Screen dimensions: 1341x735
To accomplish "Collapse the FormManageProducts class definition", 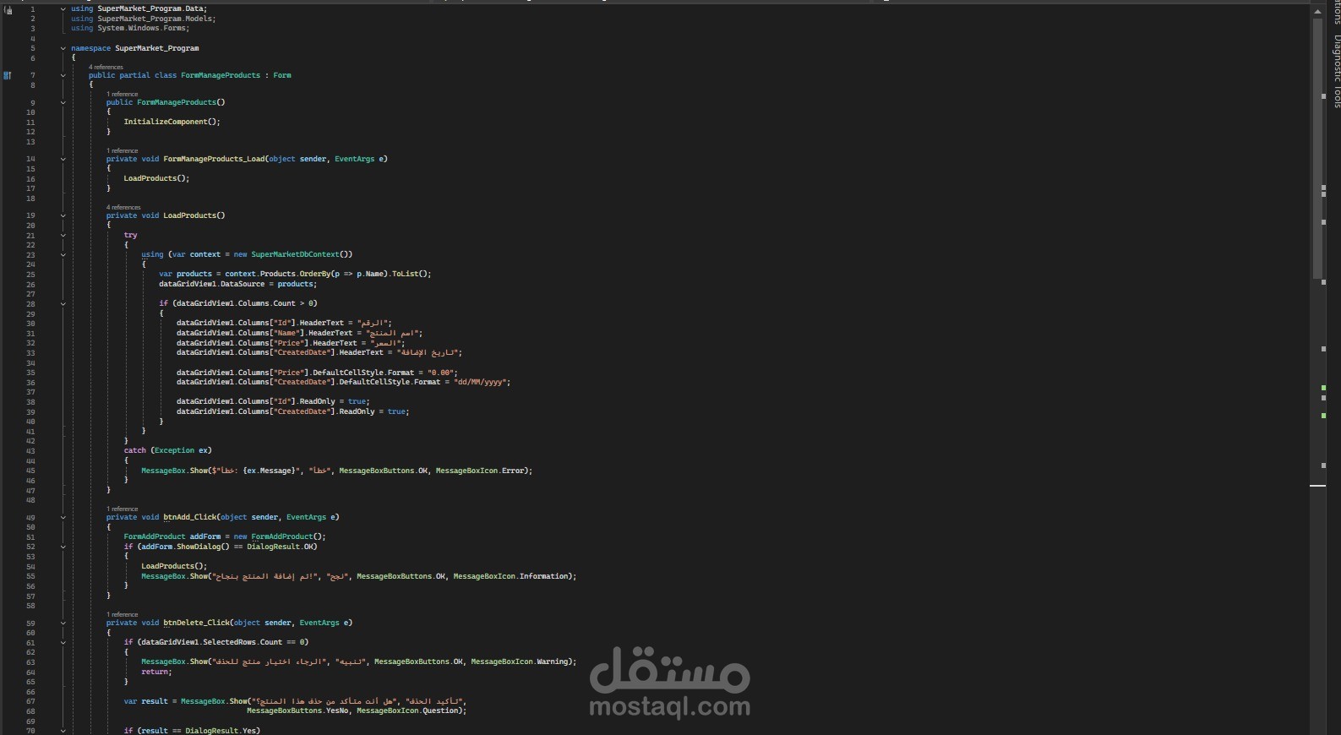I will pyautogui.click(x=63, y=75).
